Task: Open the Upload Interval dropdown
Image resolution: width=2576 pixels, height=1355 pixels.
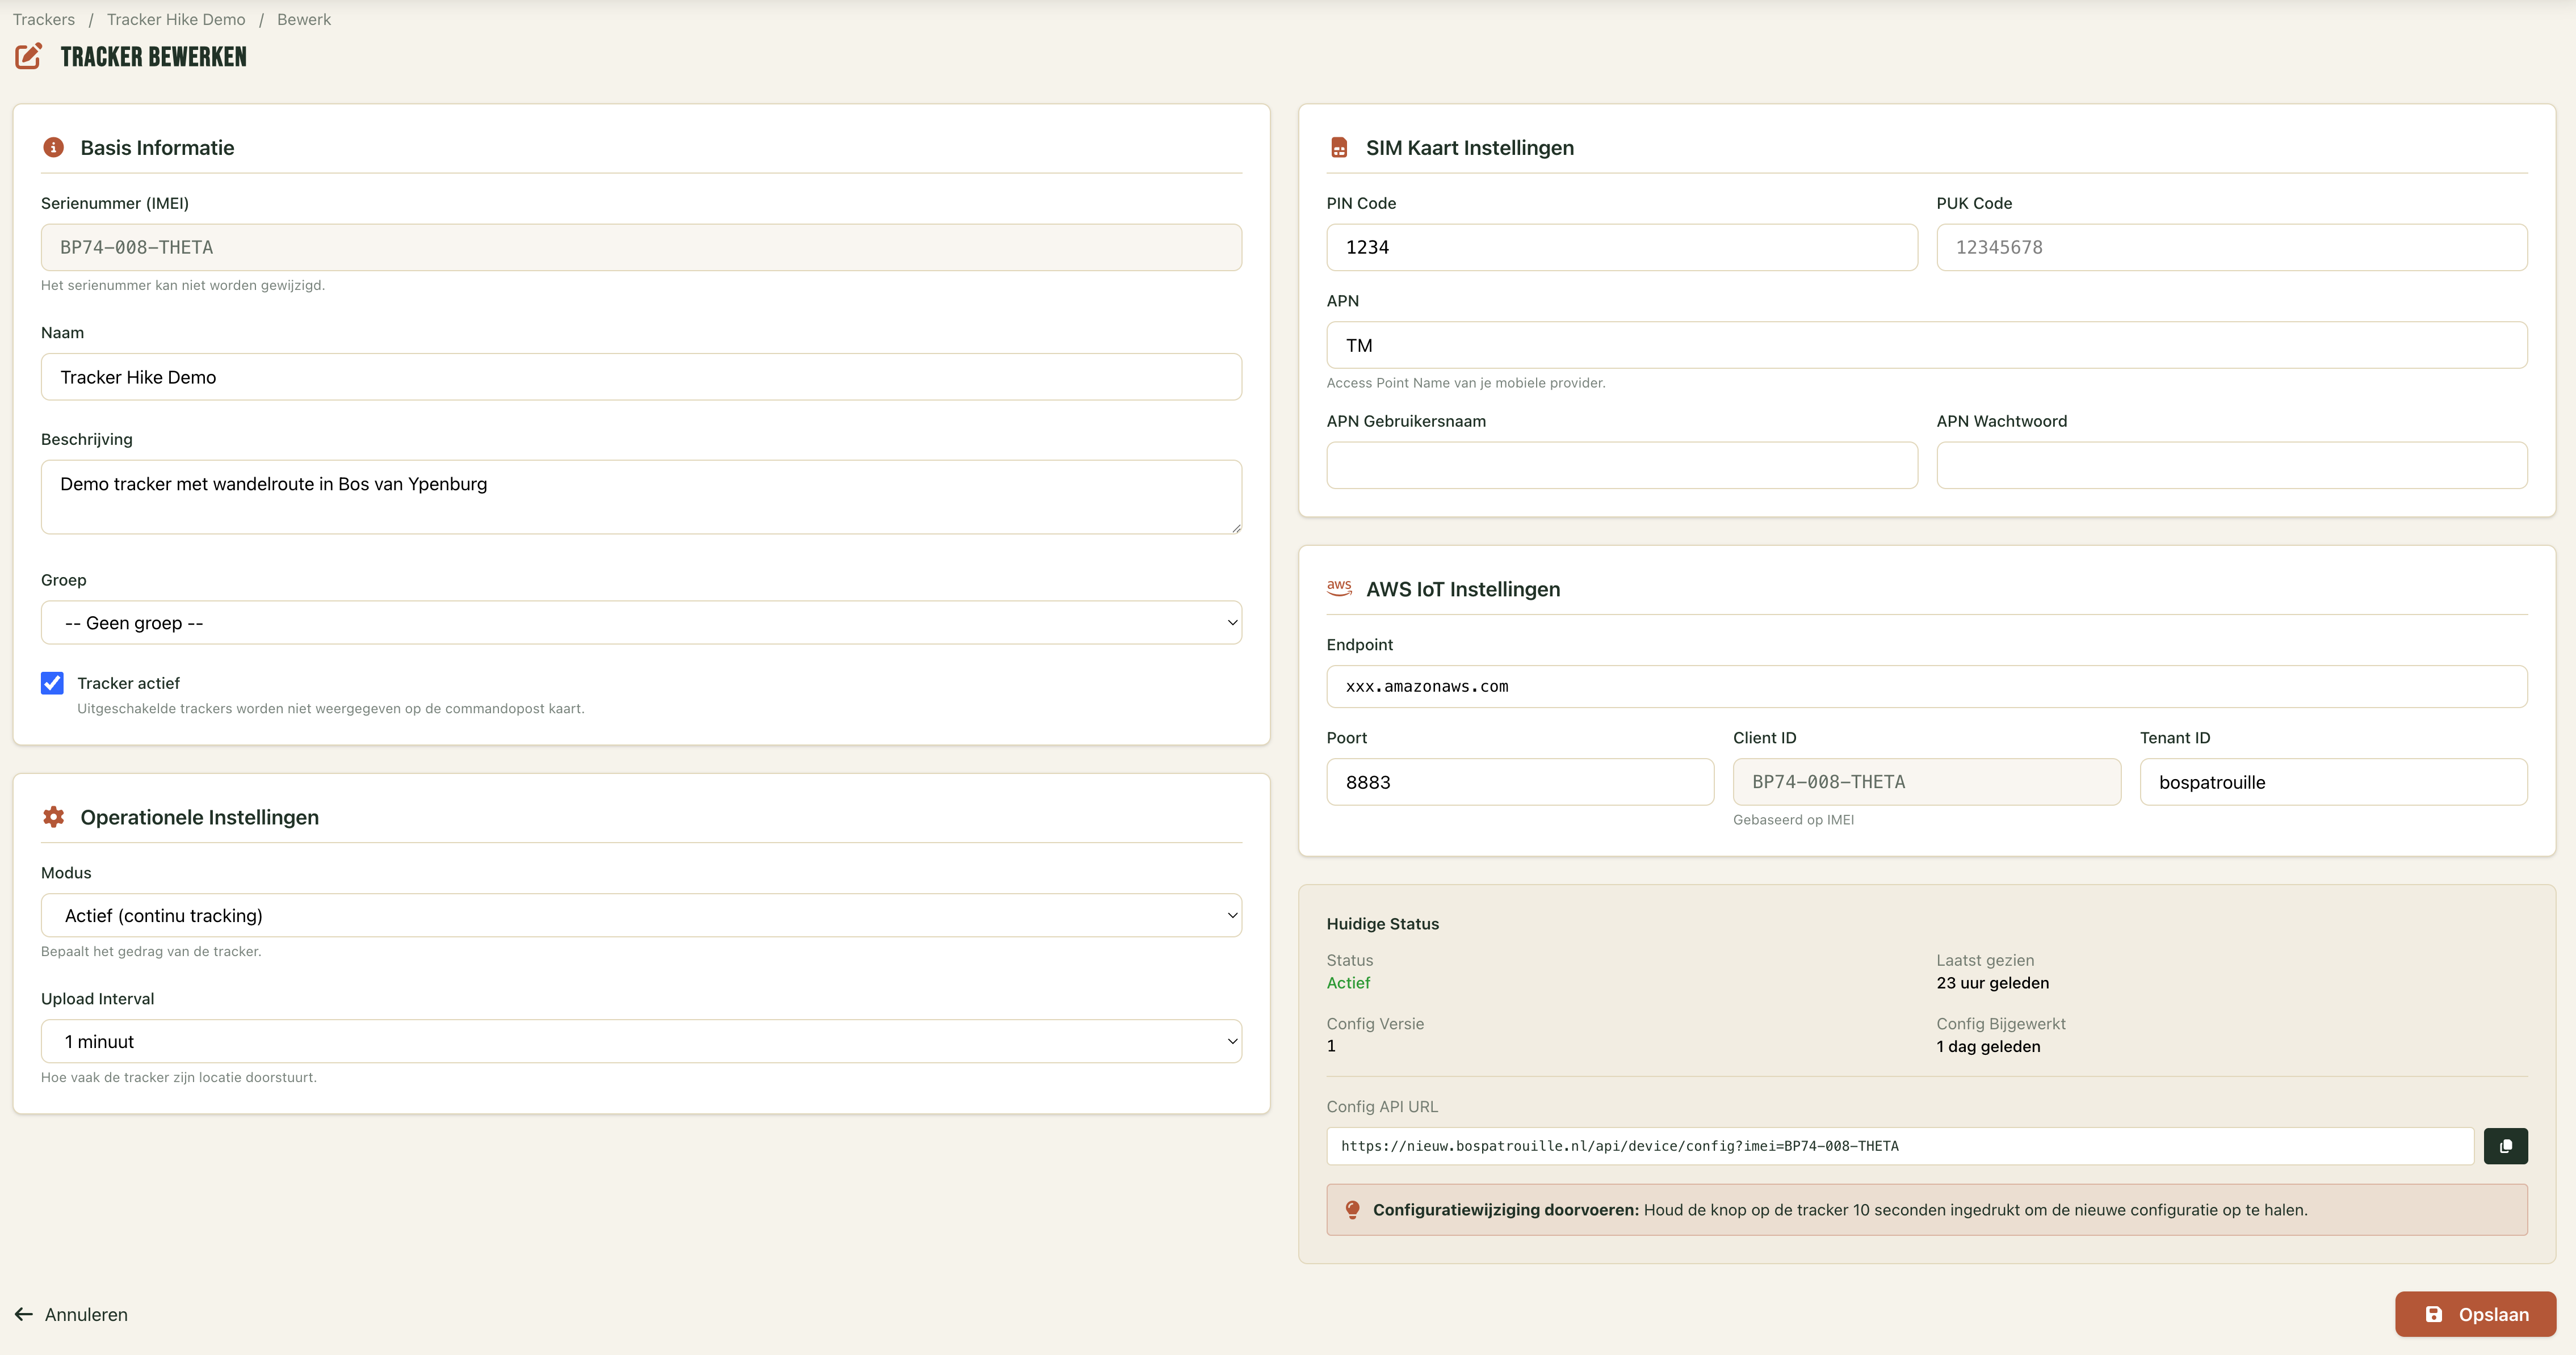Action: (x=641, y=1041)
